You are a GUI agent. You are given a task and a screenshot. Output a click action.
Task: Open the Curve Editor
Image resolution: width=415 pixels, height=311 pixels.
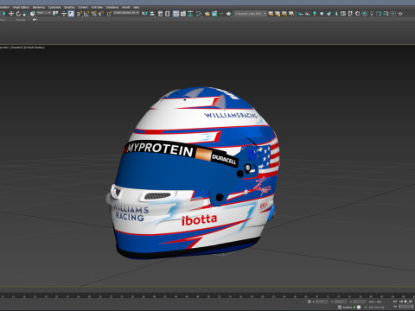[183, 14]
